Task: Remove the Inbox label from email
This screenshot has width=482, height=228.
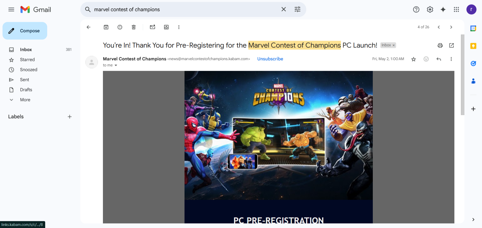Action: pyautogui.click(x=394, y=45)
